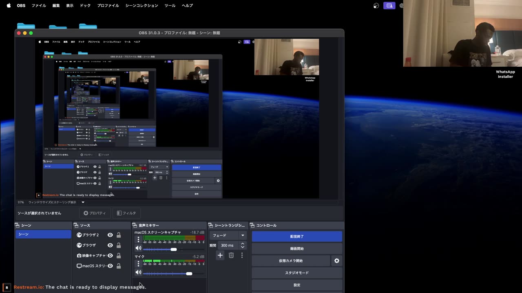
Task: Click the dock icon beside ソース panel title
Action: point(76,225)
